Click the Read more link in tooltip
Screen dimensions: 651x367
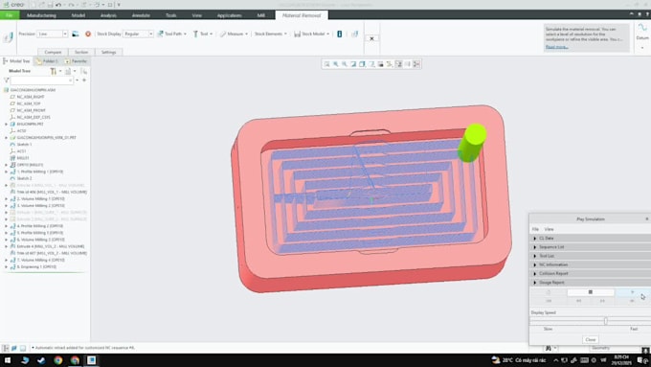[556, 47]
